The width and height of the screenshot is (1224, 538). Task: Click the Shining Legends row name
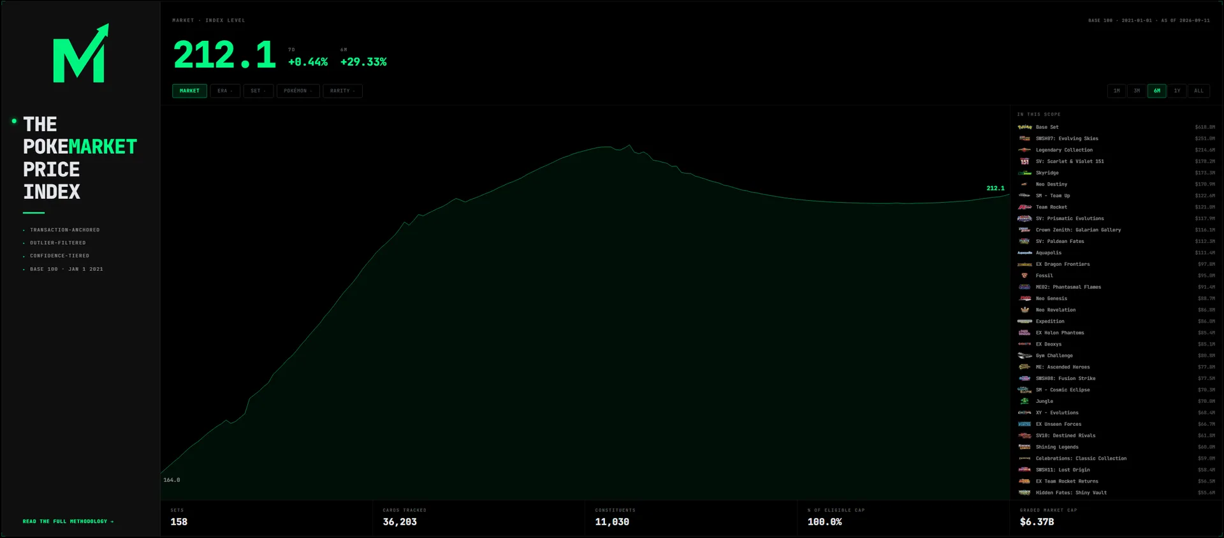1057,447
